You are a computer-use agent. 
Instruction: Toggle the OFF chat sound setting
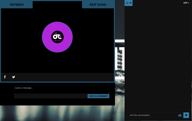(186, 3)
